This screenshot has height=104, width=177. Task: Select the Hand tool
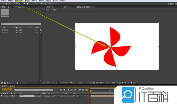pyautogui.click(x=6, y=4)
